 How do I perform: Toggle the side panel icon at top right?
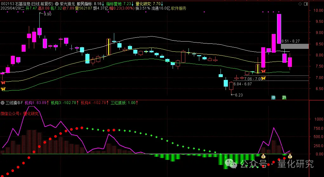click(306, 4)
